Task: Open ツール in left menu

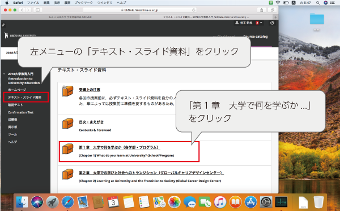Action: click(x=12, y=134)
